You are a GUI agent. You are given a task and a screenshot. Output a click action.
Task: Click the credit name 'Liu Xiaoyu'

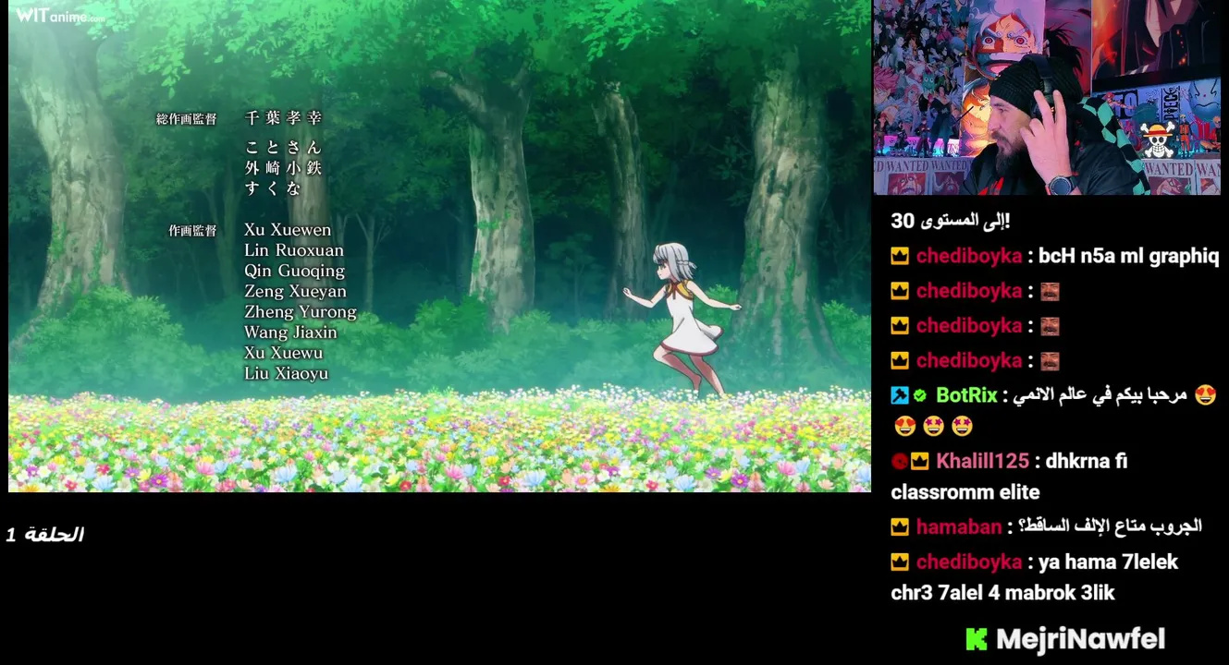pos(287,374)
